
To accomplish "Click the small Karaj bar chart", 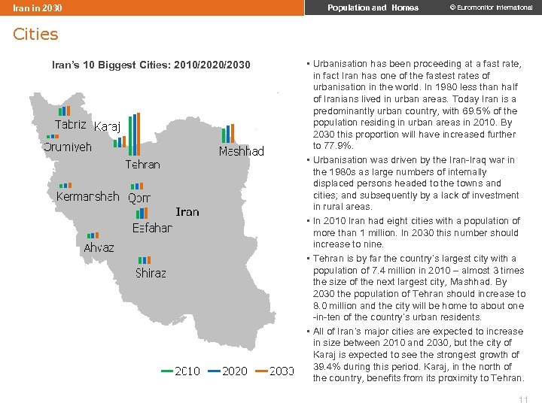I will click(x=120, y=141).
